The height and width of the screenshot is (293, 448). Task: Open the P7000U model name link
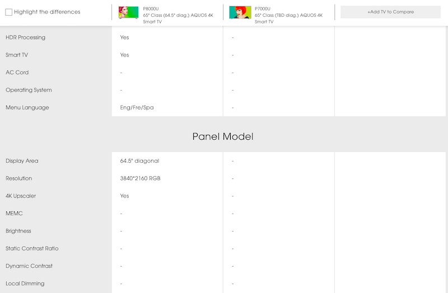[262, 9]
